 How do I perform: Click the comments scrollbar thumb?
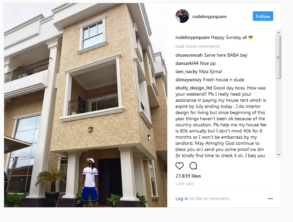coord(279,57)
